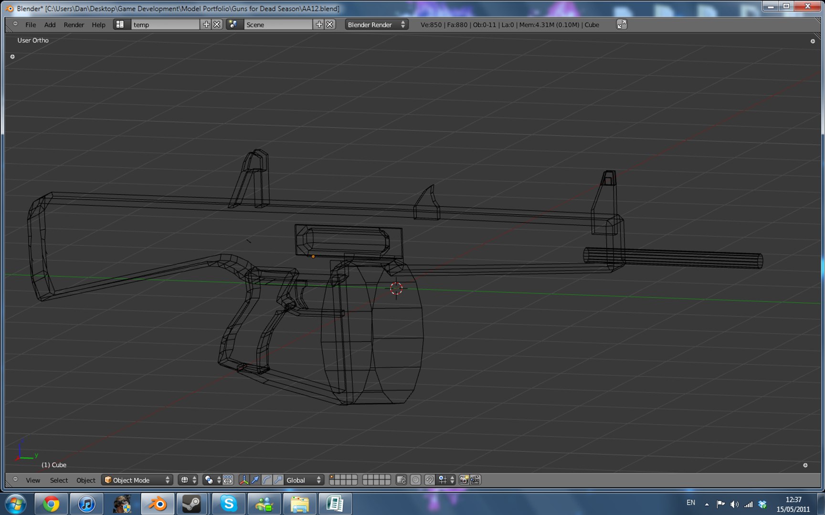Enable the scale manipulator icon
This screenshot has width=825, height=515.
[x=278, y=480]
